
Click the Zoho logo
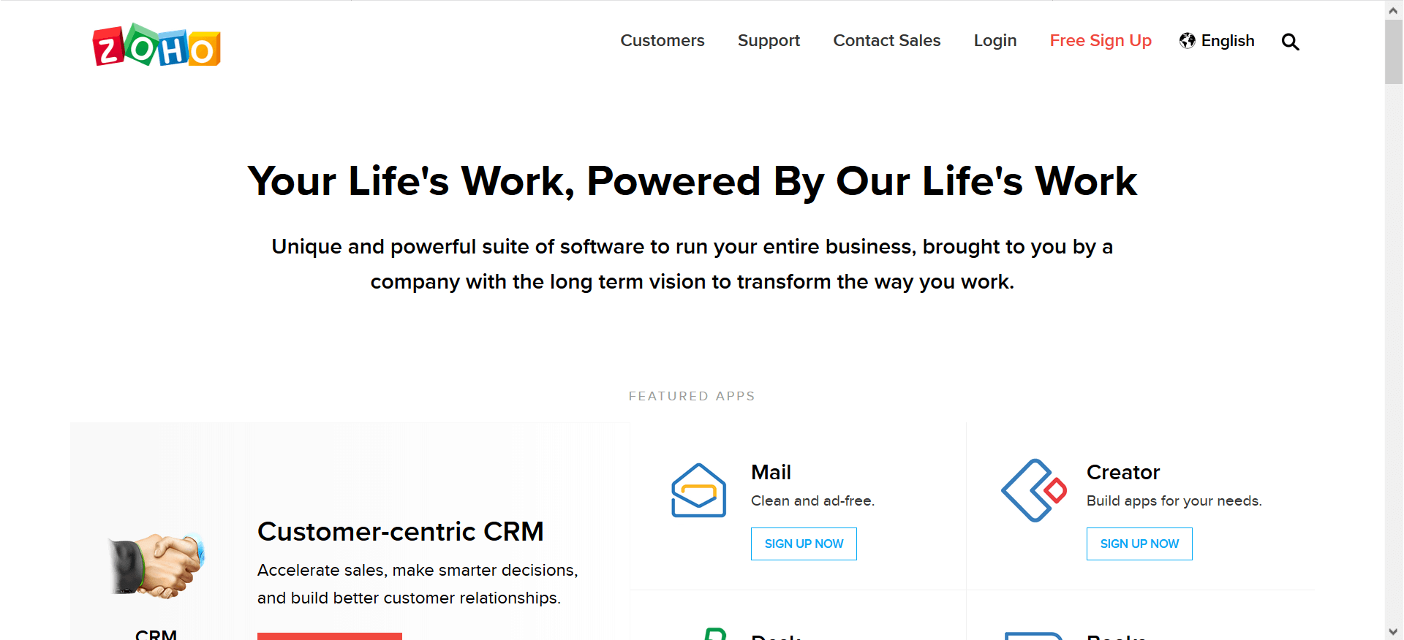(156, 45)
